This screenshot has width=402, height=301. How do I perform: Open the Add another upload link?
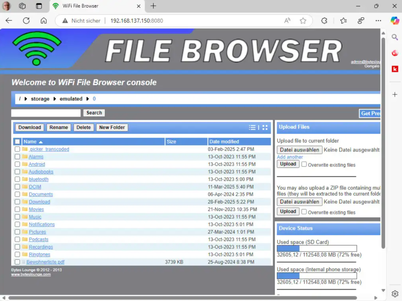tap(290, 157)
